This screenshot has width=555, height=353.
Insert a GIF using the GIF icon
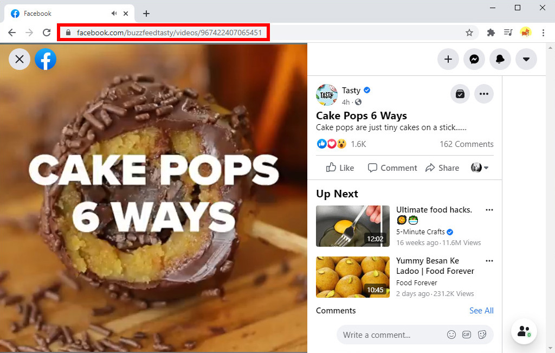click(x=467, y=335)
